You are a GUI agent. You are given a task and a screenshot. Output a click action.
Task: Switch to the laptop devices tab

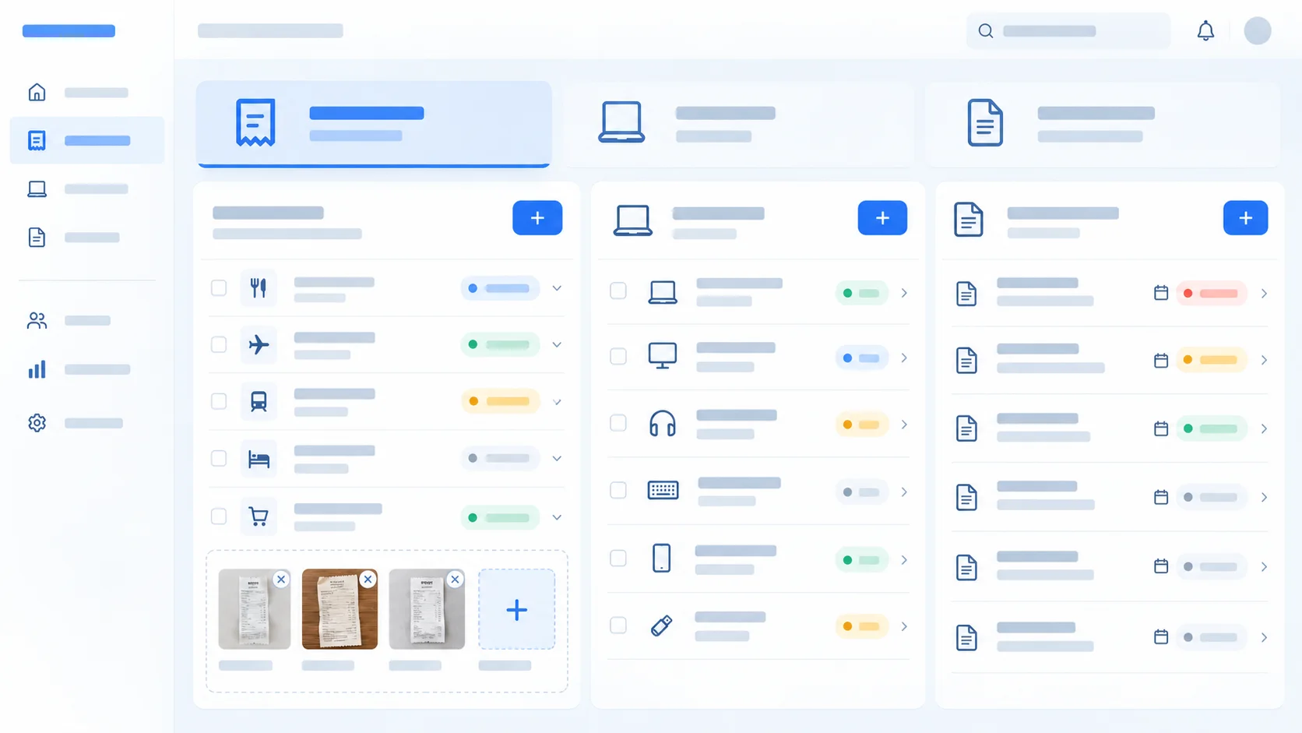click(740, 124)
